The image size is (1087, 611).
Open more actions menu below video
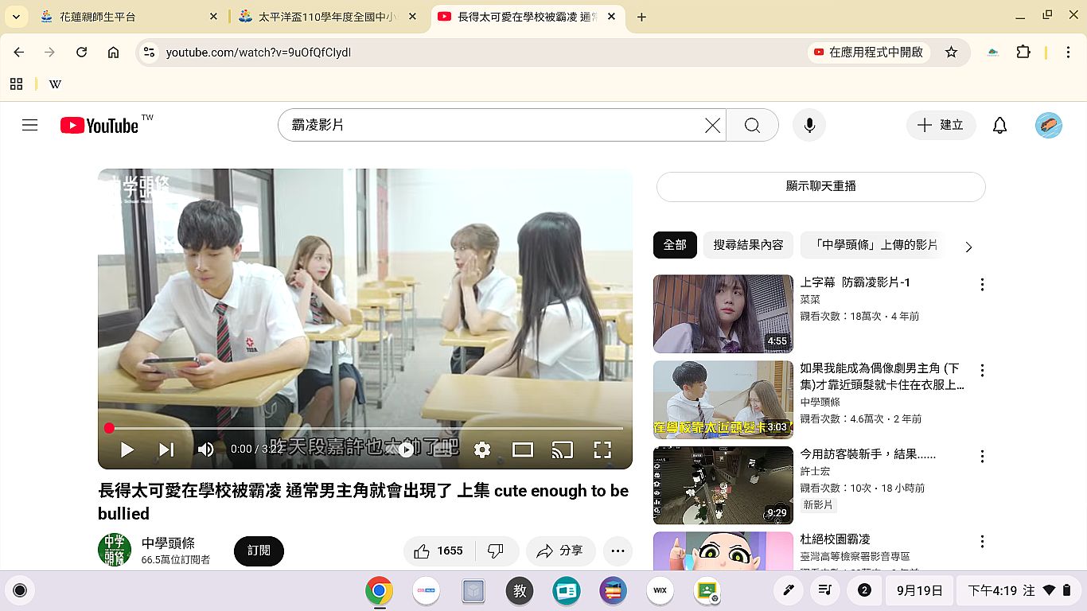coord(618,551)
